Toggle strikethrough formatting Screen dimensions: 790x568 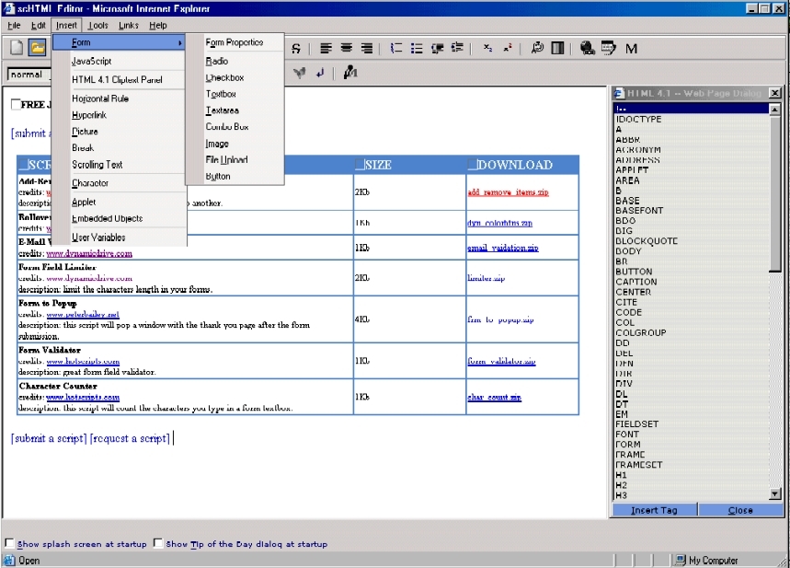coord(296,49)
